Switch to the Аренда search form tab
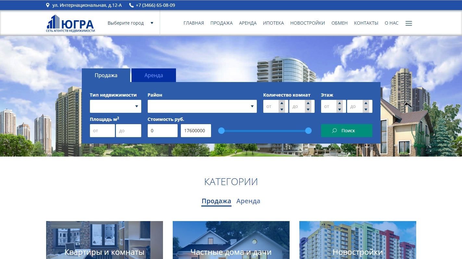462x259 pixels. coord(154,75)
